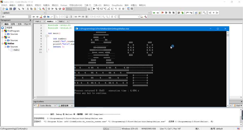Open the Fortran menu

click(x=64, y=5)
